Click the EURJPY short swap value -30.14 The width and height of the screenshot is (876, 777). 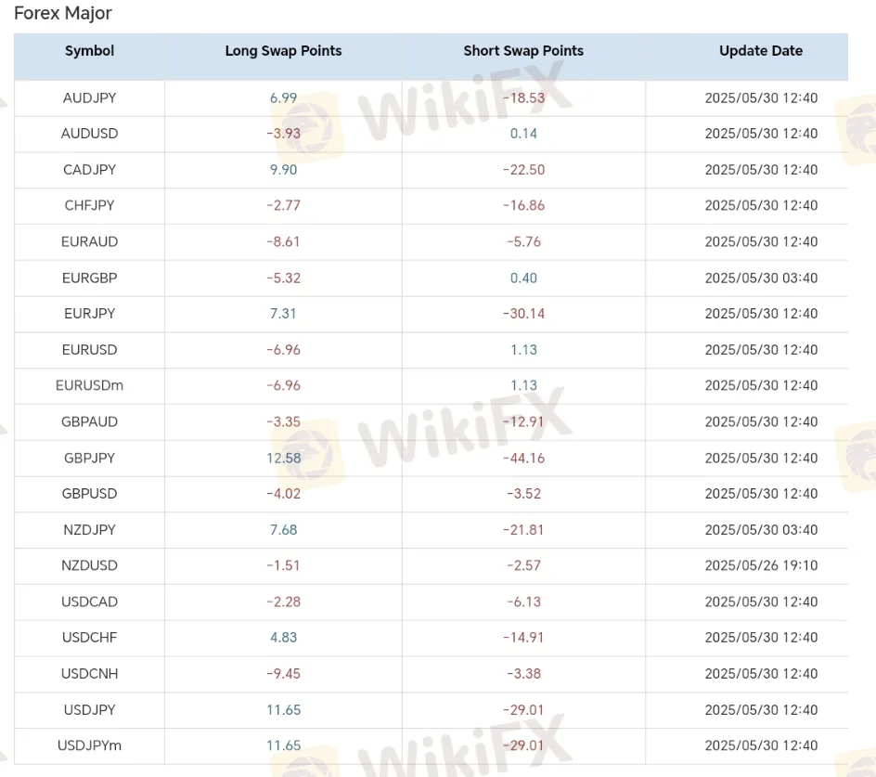click(523, 314)
